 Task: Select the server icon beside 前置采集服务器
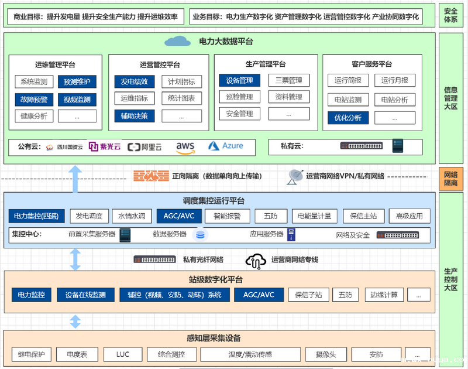point(125,235)
